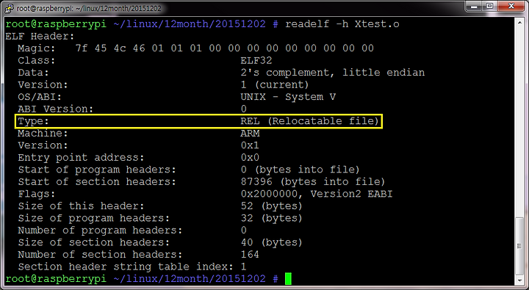Close the terminal window

pos(511,6)
